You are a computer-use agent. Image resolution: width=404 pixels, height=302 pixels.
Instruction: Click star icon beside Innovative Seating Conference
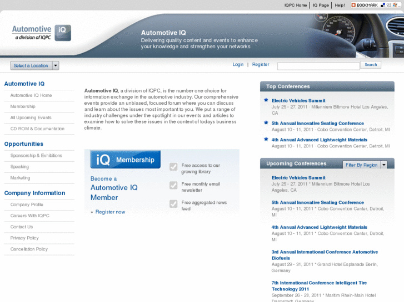coord(266,122)
